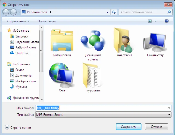Click the Forward navigation arrow

tap(13, 12)
